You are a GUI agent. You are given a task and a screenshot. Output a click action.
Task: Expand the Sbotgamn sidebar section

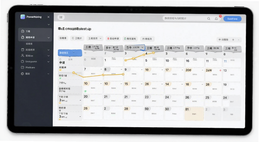(x=48, y=62)
